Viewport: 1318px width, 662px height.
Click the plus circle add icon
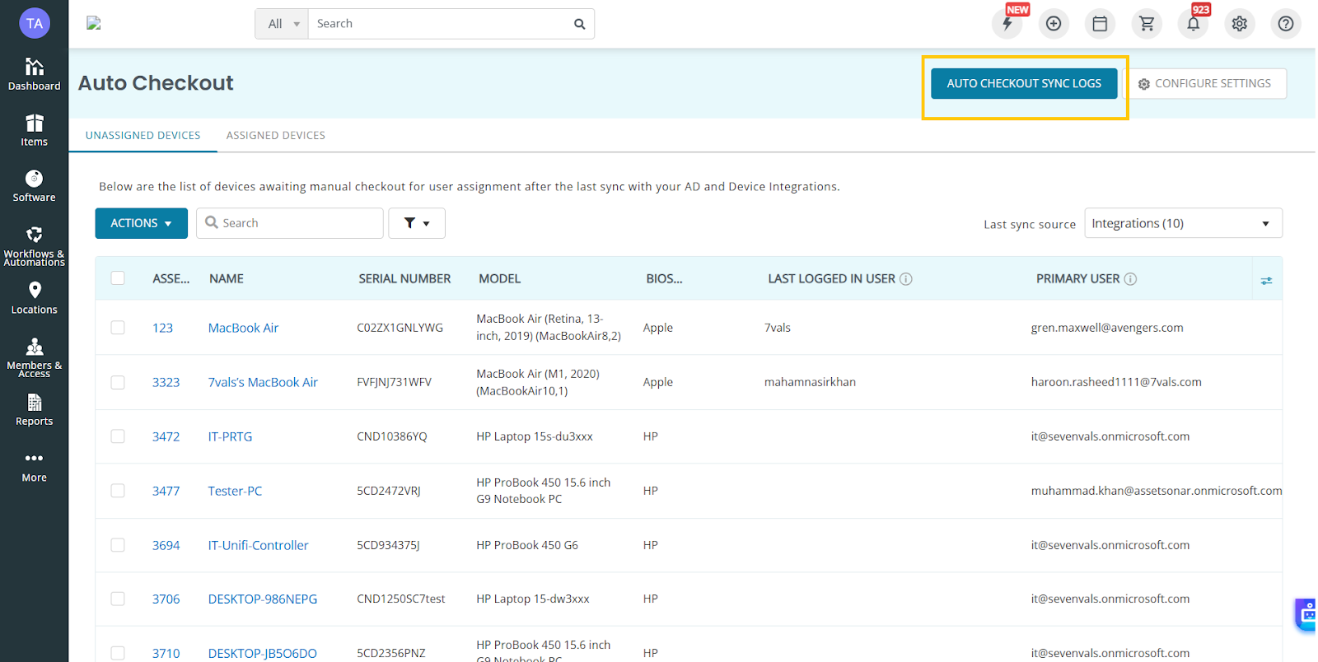click(x=1054, y=24)
